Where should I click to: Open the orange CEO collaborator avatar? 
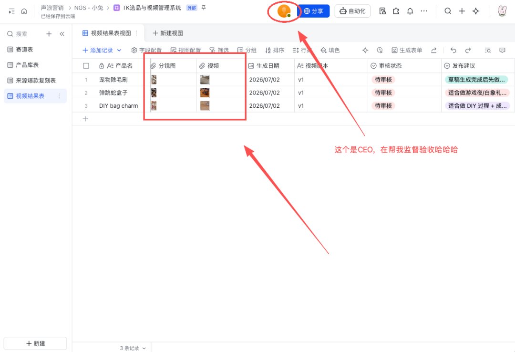tap(284, 11)
